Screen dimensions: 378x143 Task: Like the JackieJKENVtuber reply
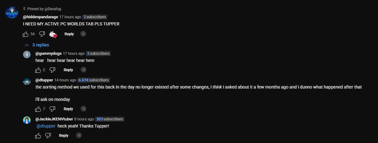(x=38, y=136)
